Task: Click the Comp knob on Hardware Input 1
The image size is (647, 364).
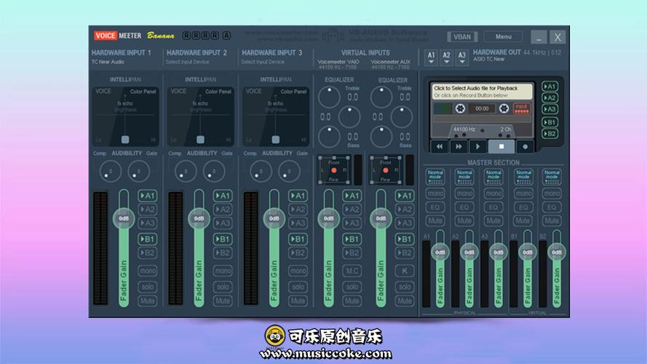Action: click(x=110, y=171)
